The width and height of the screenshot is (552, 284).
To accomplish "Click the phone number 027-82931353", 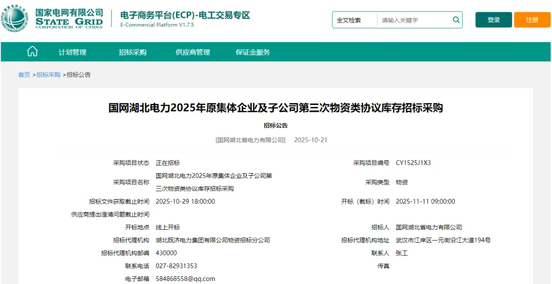I will pos(176,266).
